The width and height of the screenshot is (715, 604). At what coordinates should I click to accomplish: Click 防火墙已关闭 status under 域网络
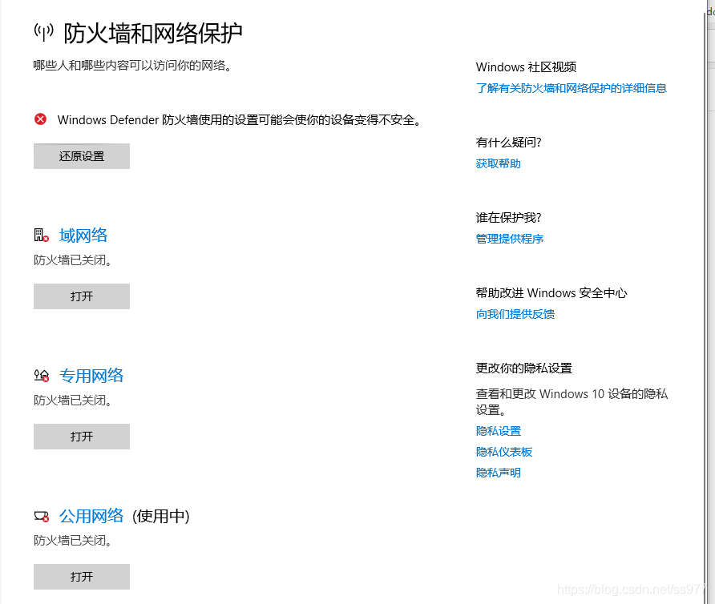point(73,260)
